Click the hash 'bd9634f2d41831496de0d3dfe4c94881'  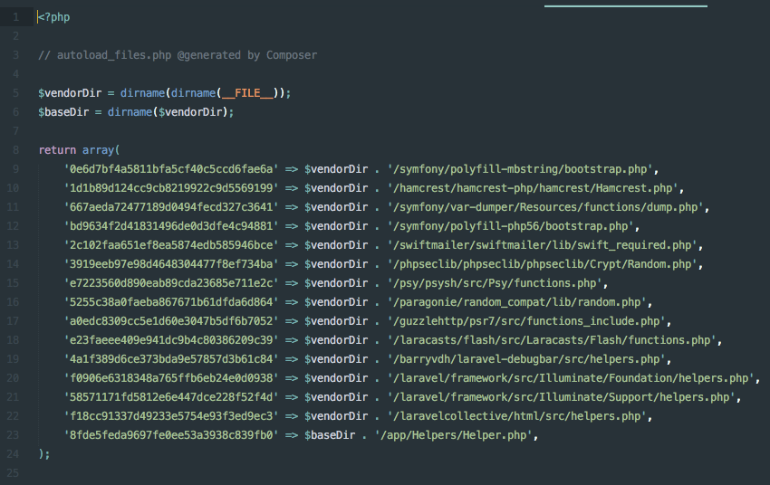[x=171, y=226]
